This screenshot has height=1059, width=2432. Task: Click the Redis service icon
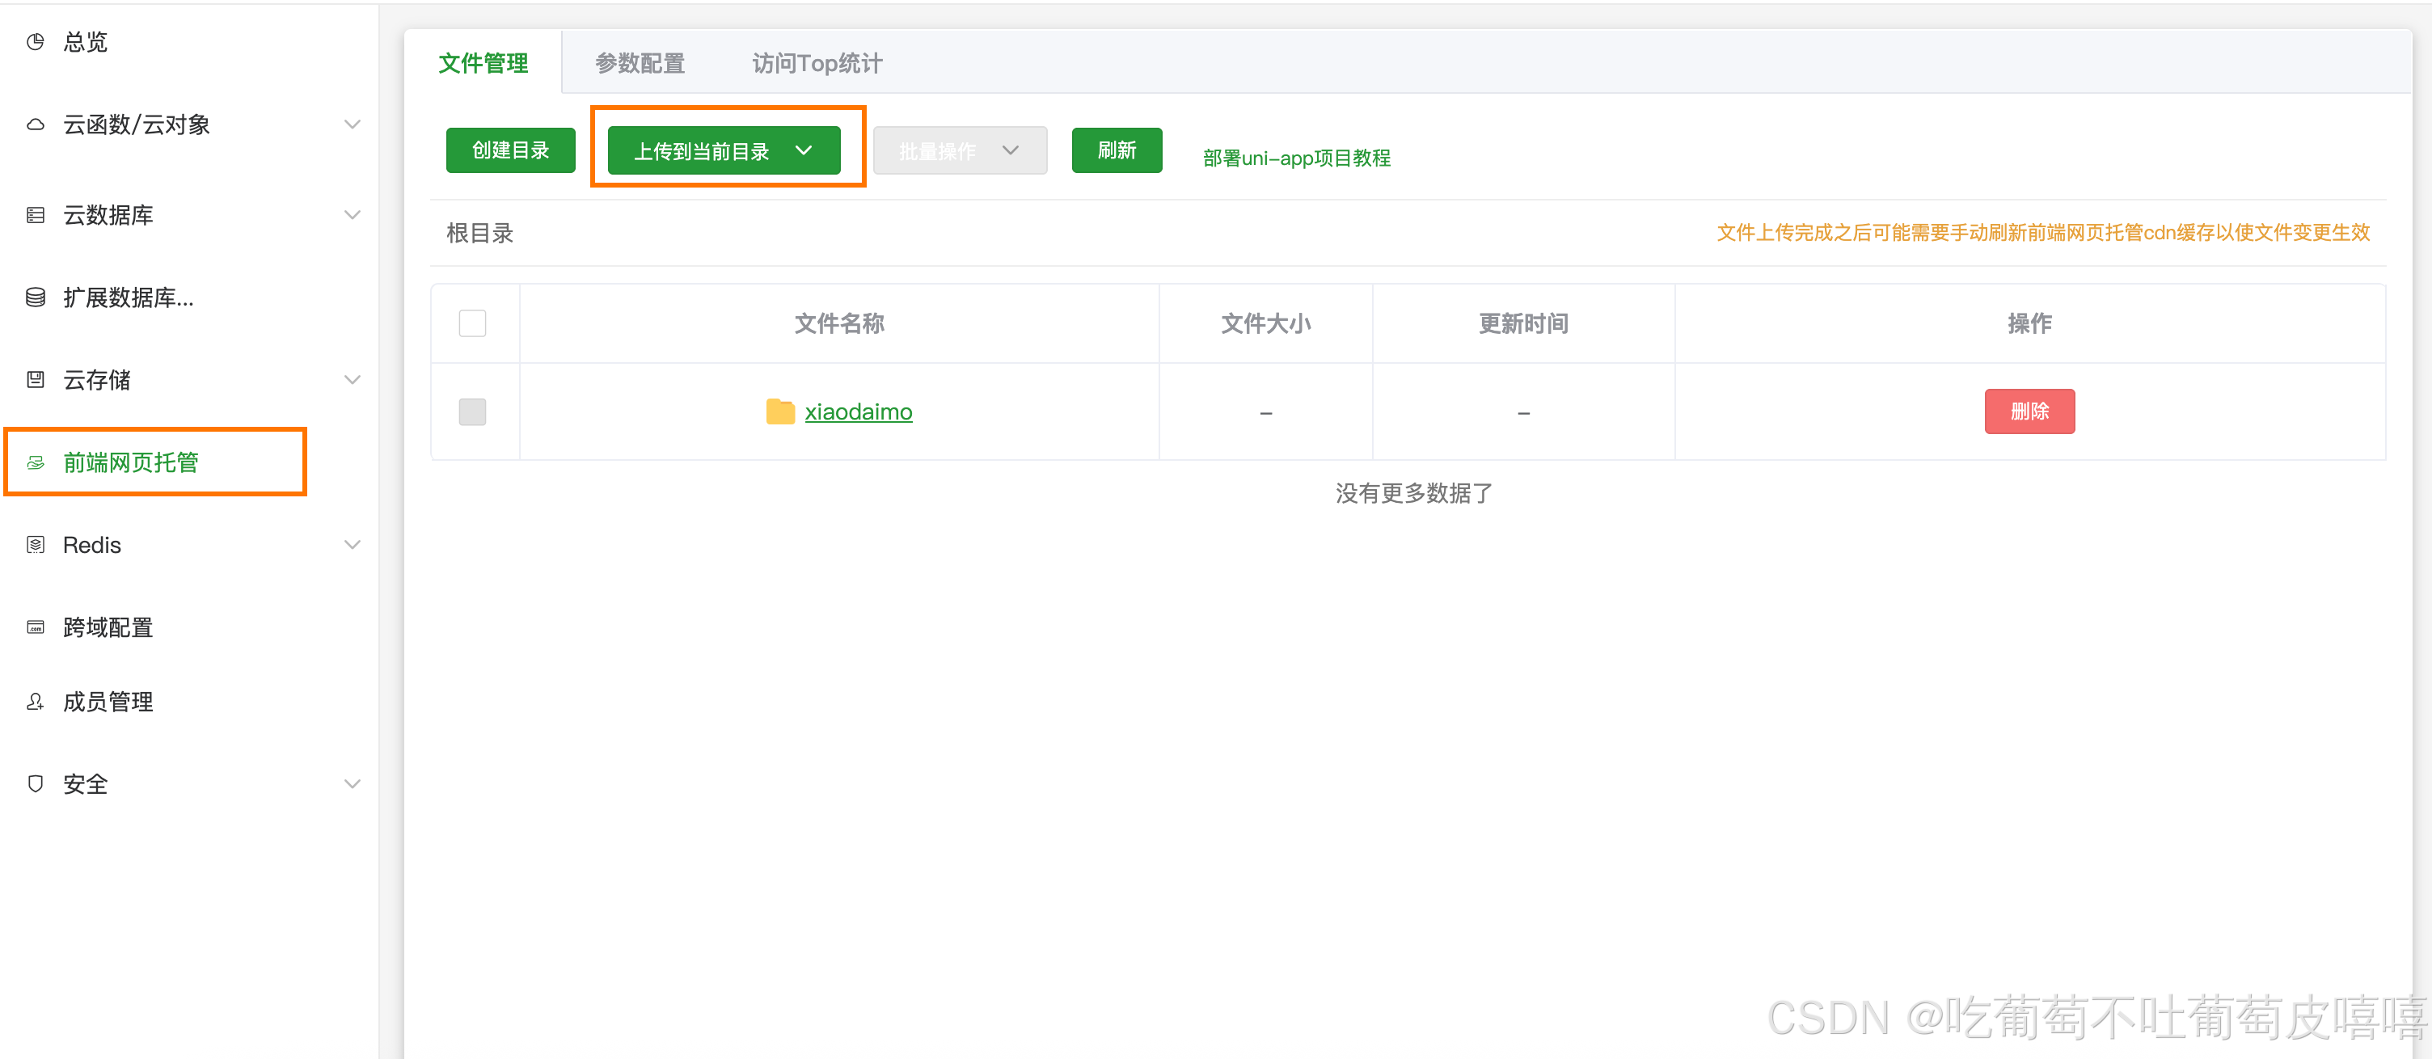click(35, 545)
